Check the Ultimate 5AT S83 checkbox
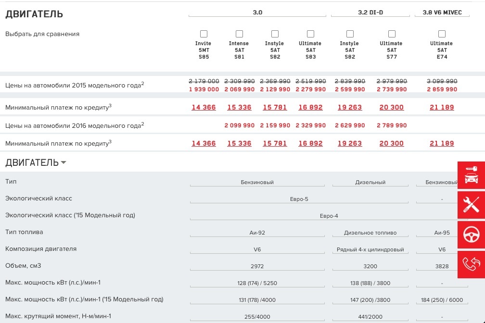The height and width of the screenshot is (323, 485). pyautogui.click(x=310, y=34)
